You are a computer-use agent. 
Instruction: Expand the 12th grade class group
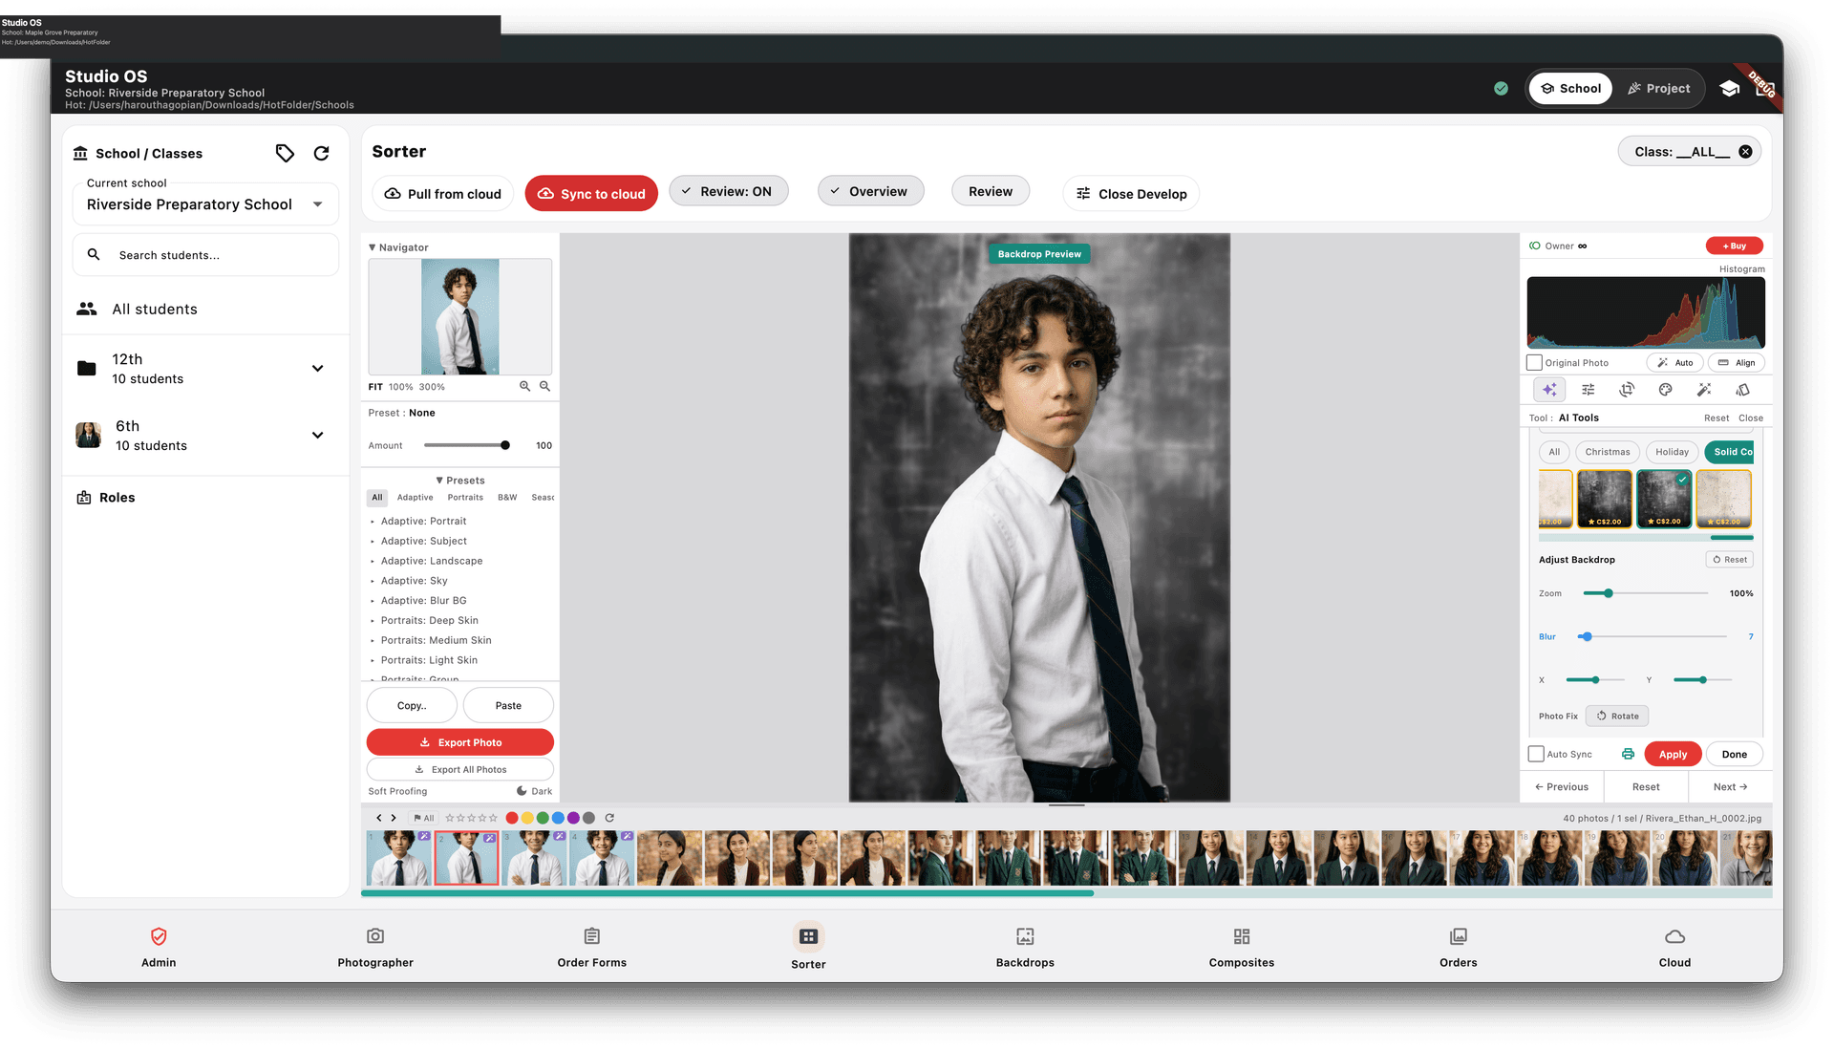(x=317, y=368)
